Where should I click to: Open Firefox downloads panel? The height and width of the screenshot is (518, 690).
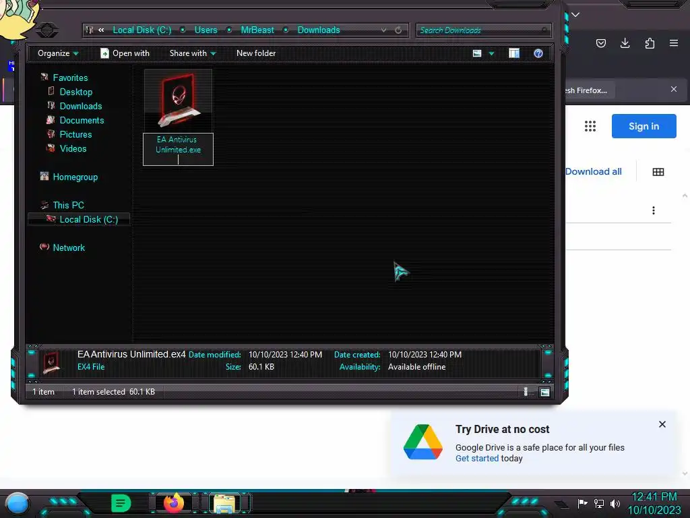coord(625,43)
